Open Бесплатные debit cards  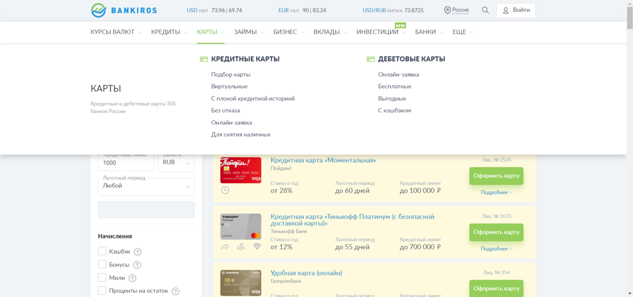pos(395,86)
